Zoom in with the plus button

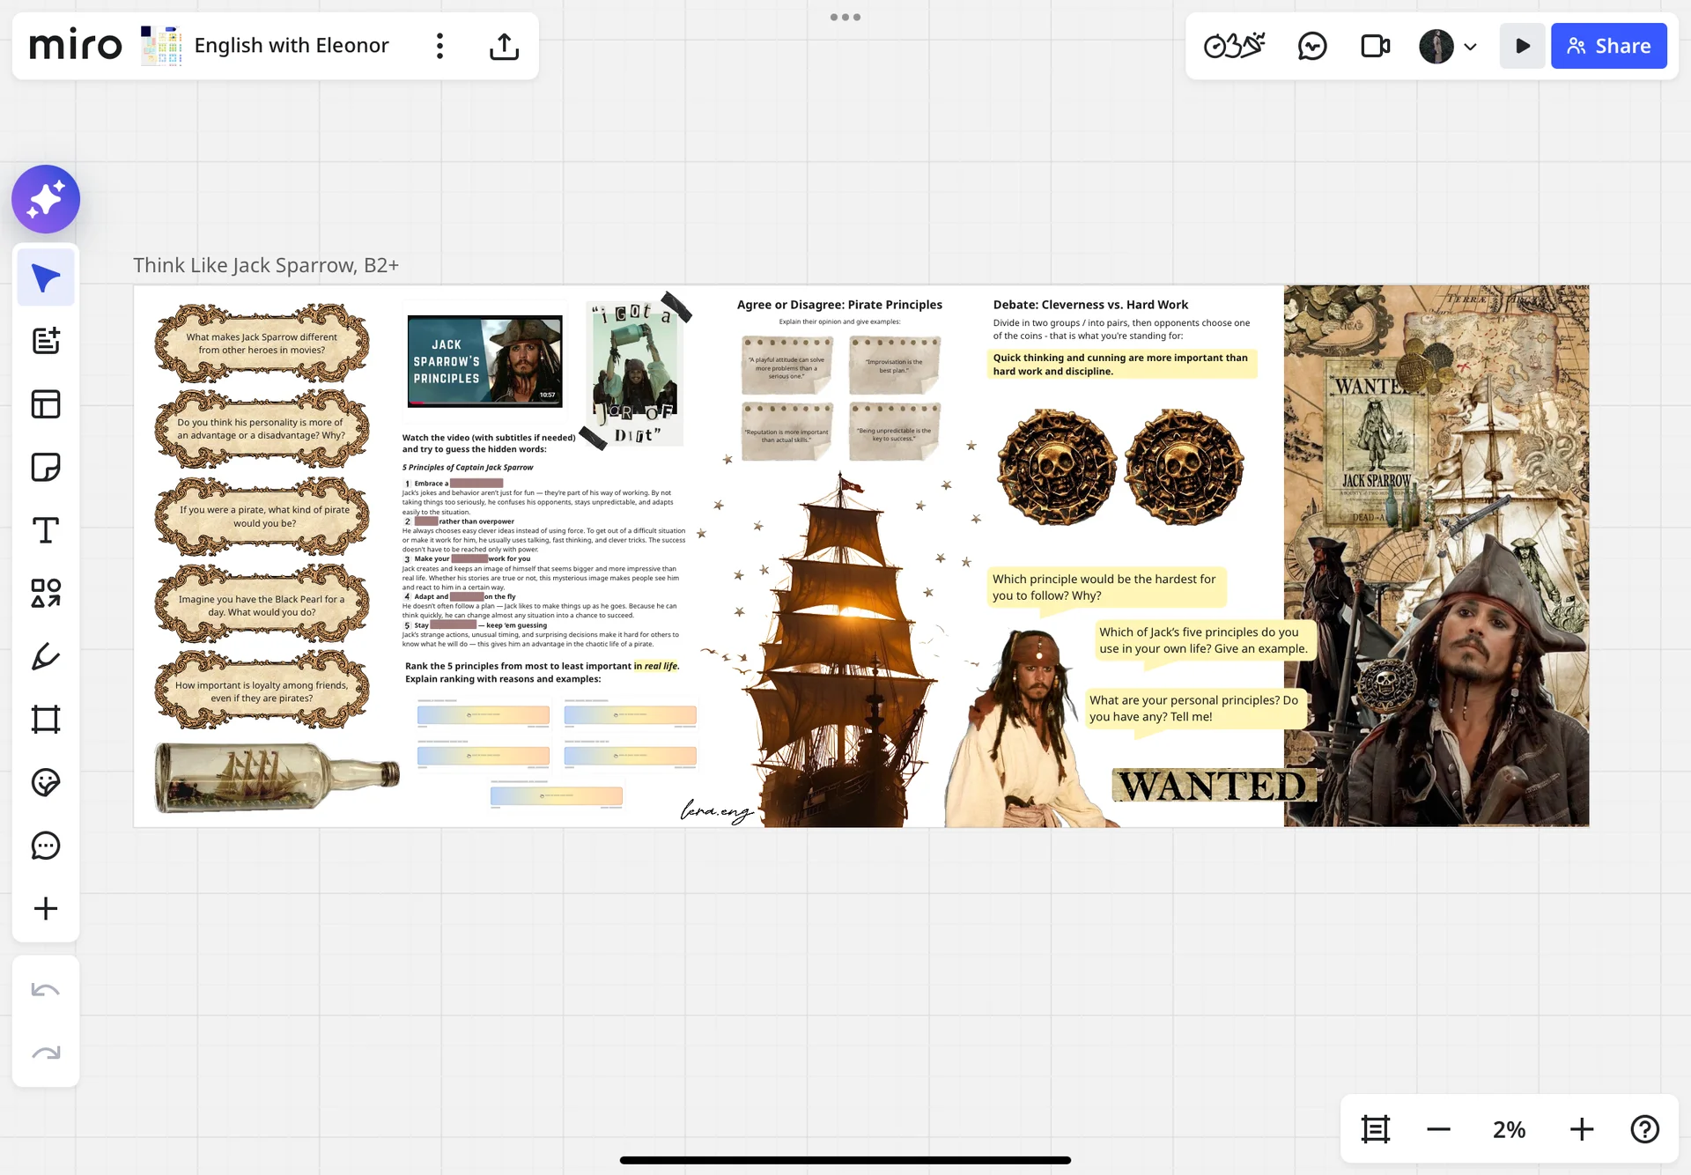point(1582,1129)
